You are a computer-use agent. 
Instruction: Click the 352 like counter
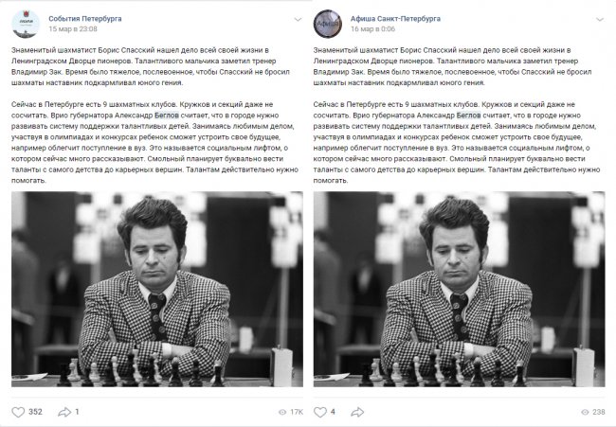[x=35, y=412]
